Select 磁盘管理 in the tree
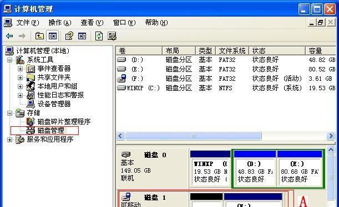 51,131
